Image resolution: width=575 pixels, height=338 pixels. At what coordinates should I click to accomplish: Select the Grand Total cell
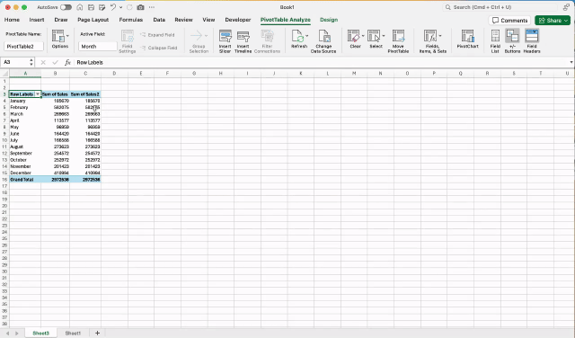(25, 180)
